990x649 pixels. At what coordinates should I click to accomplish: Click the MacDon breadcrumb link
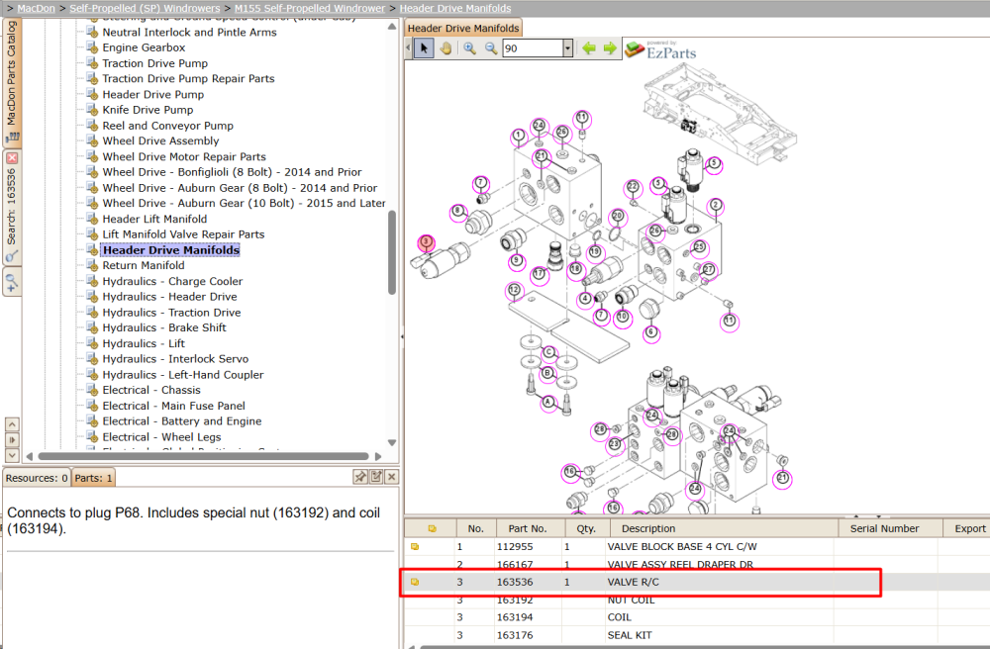click(36, 8)
